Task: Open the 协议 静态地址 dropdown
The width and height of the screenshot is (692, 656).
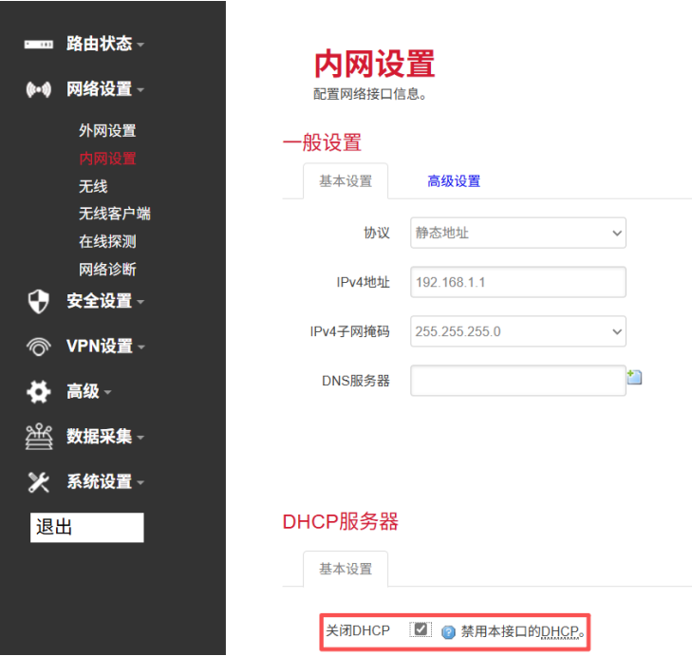Action: 518,233
